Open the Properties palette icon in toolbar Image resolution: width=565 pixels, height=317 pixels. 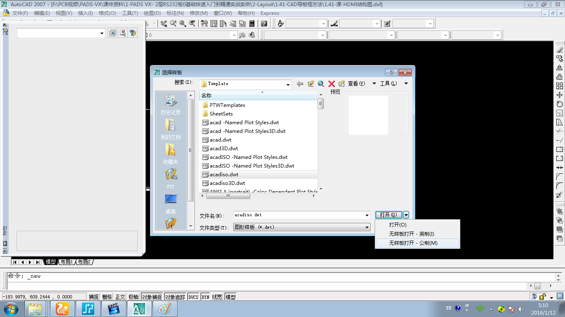click(x=204, y=24)
